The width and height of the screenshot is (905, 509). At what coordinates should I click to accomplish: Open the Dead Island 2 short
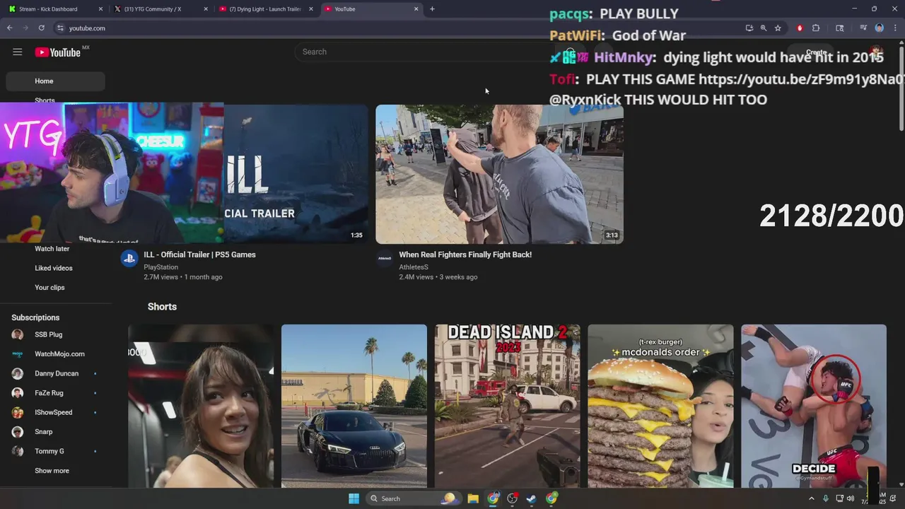pyautogui.click(x=507, y=406)
